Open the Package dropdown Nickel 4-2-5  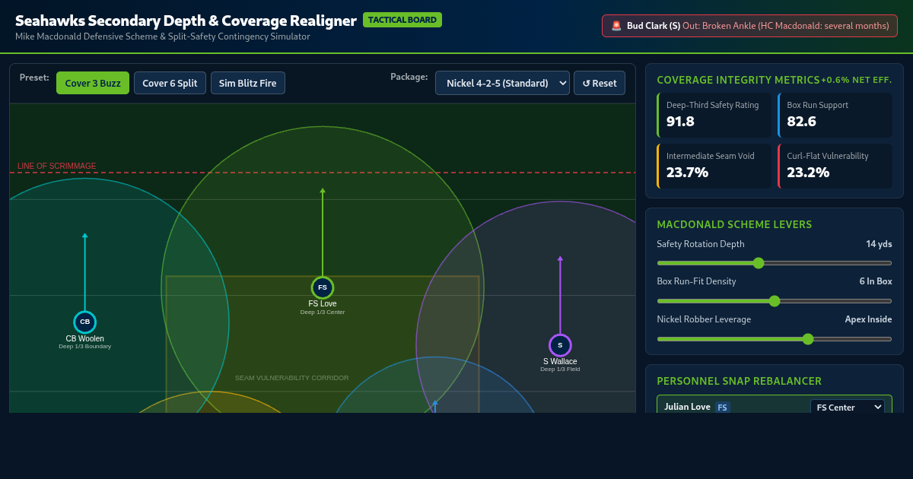click(x=502, y=83)
